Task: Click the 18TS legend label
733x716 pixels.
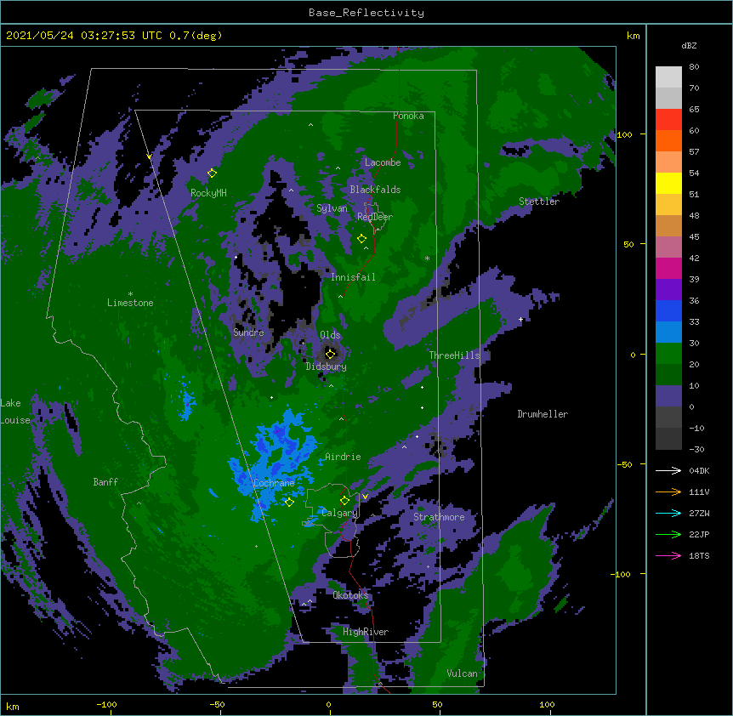Action: pos(699,555)
